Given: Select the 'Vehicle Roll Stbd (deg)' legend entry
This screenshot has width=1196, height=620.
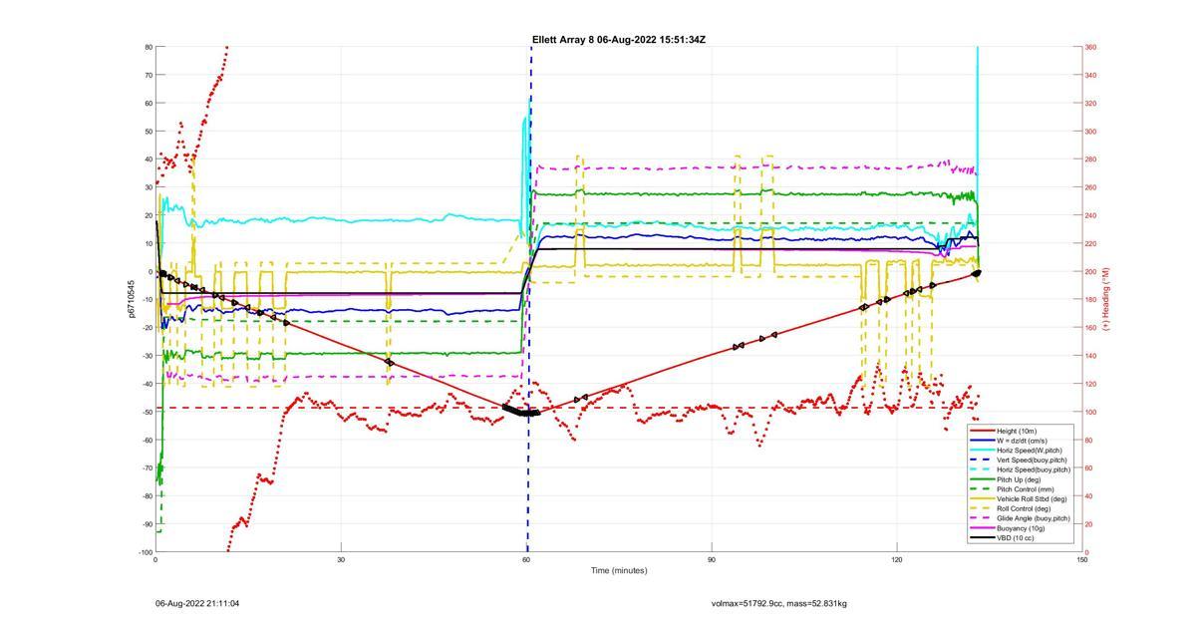Looking at the screenshot, I should pyautogui.click(x=1032, y=498).
